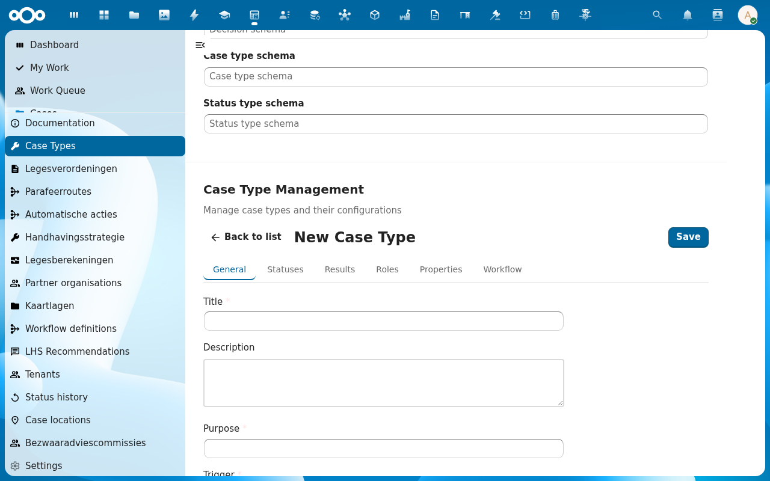Open Handhavingsstrategie in the sidebar
Screen dimensions: 770x481
(95, 237)
